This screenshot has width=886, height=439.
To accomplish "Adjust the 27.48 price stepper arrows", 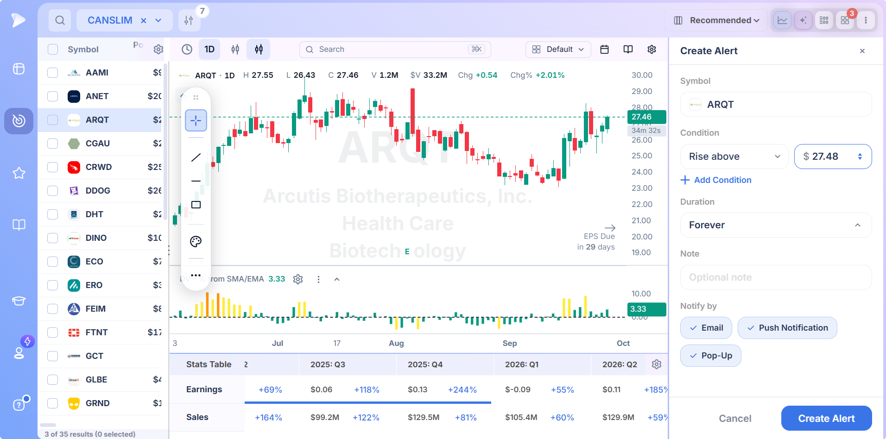I will [x=860, y=157].
